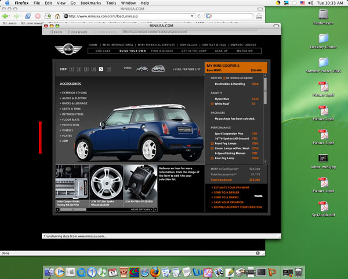348x279 pixels.
Task: Expand Interior Items category
Action: coord(71,114)
